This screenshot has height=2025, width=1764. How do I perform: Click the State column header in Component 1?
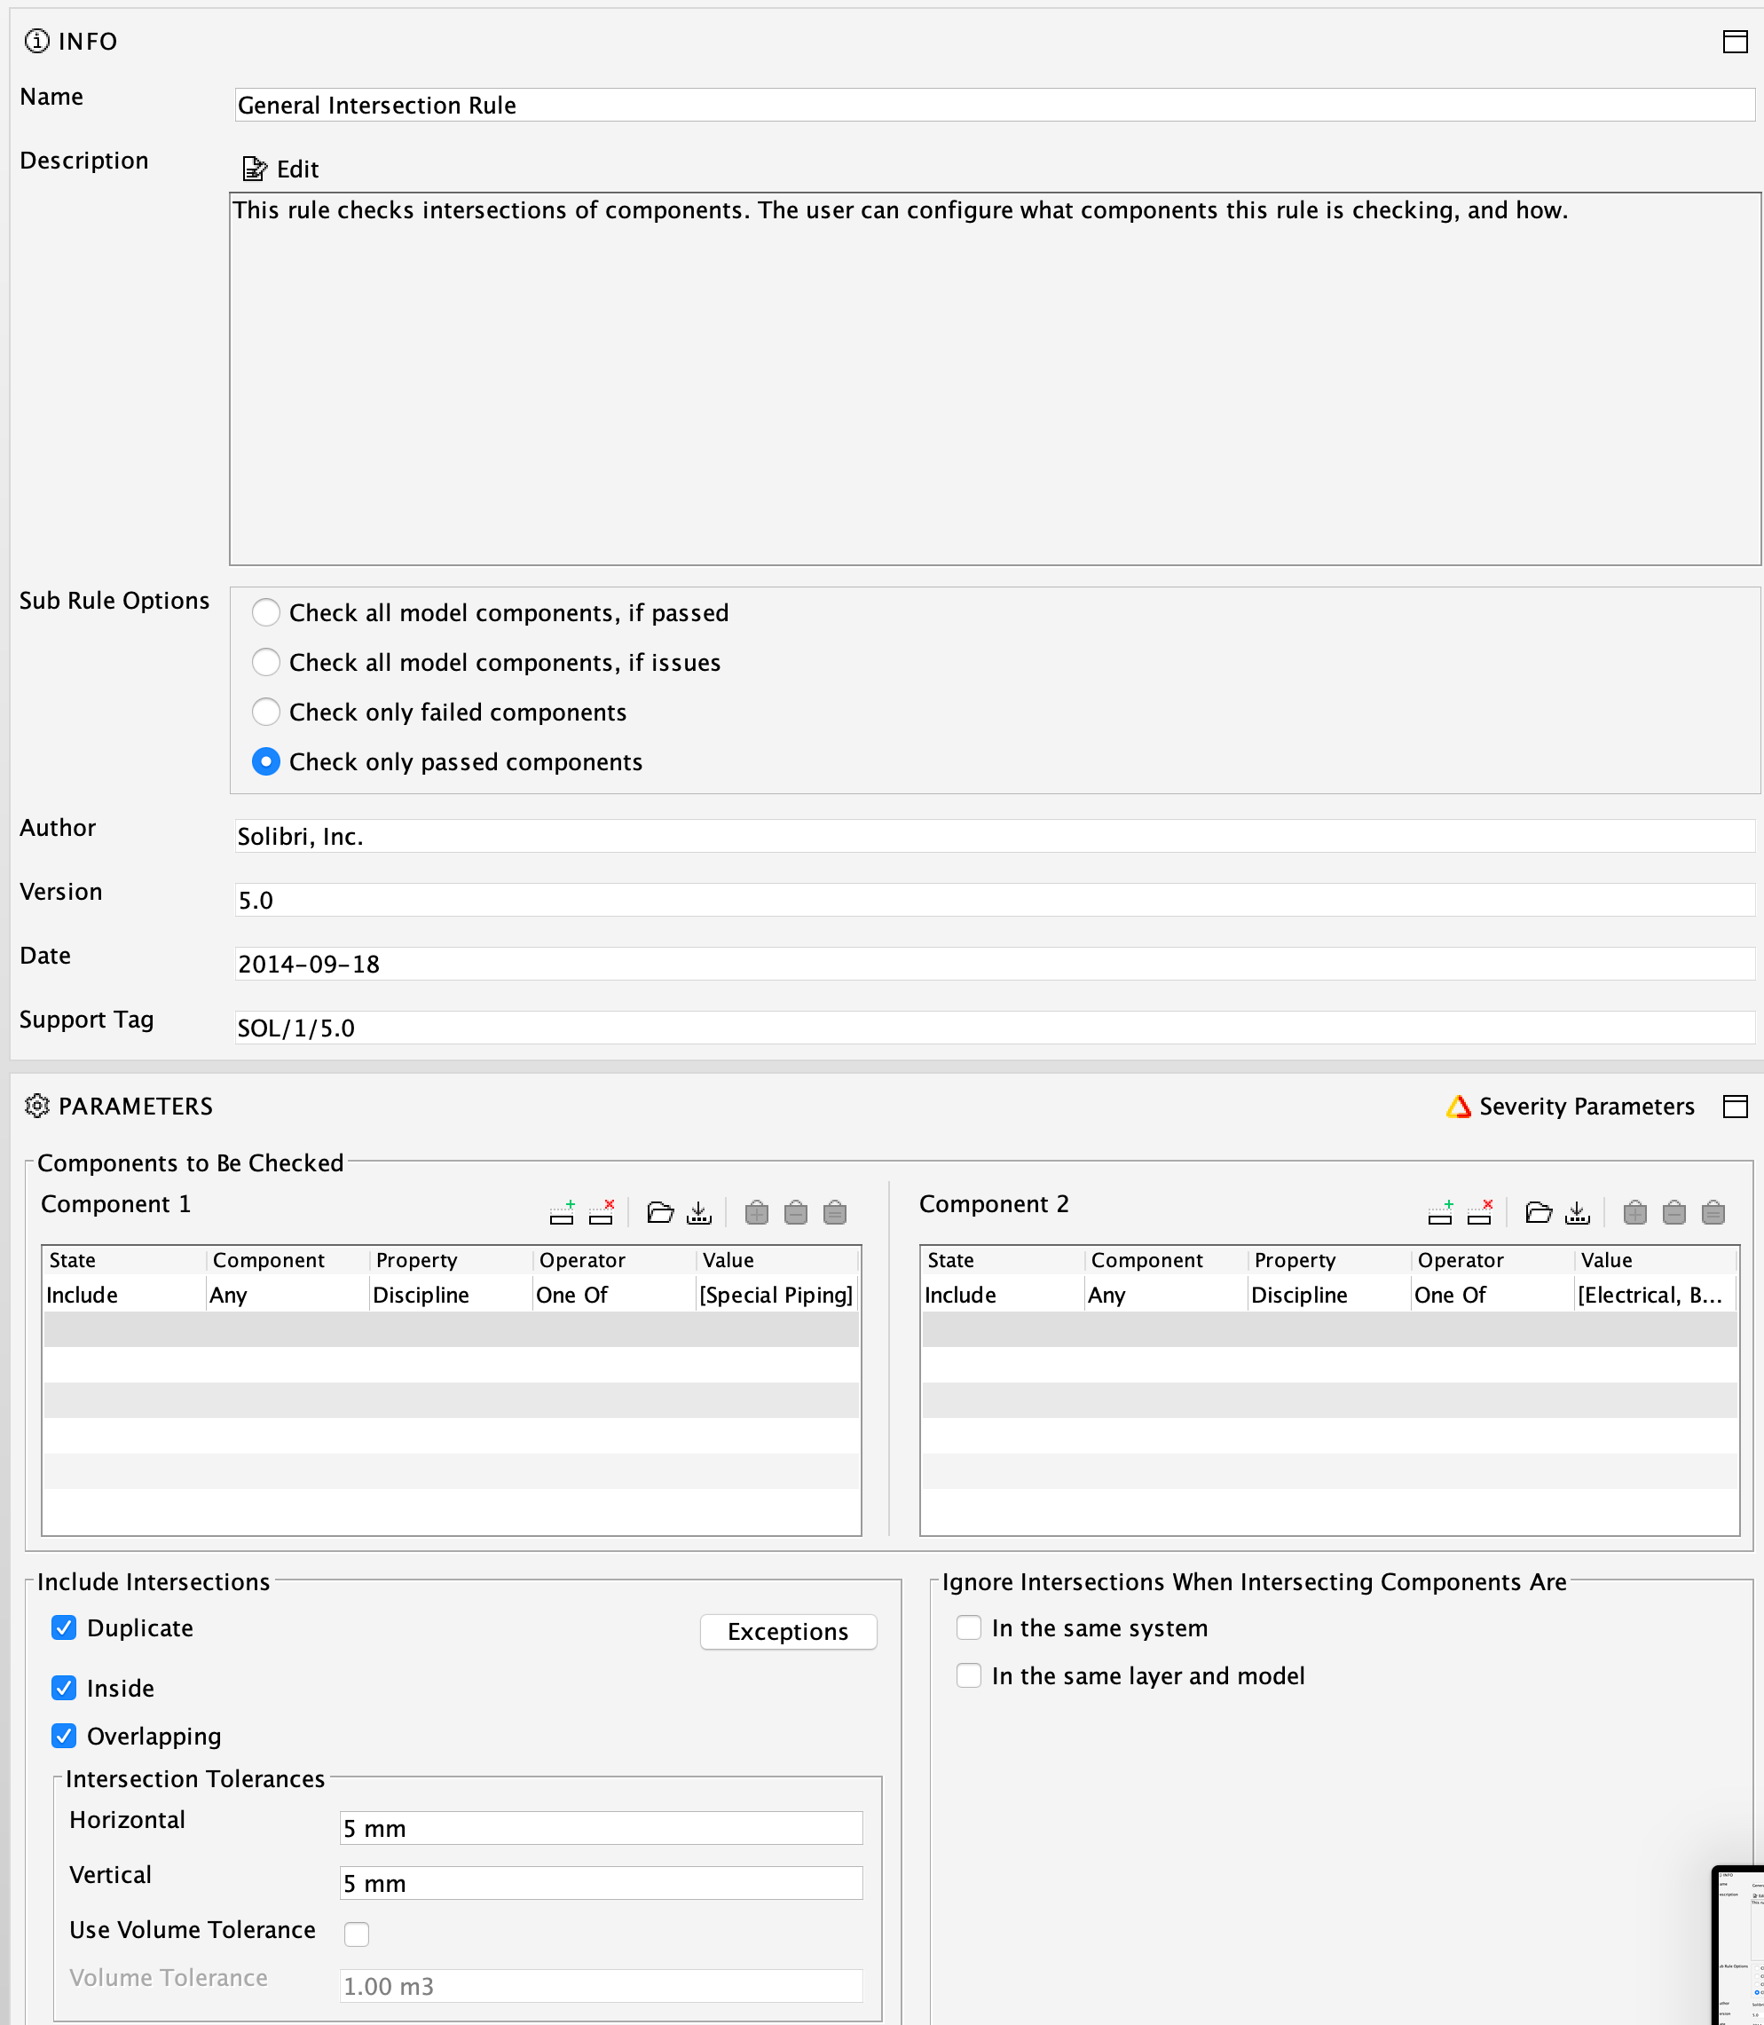(124, 1260)
